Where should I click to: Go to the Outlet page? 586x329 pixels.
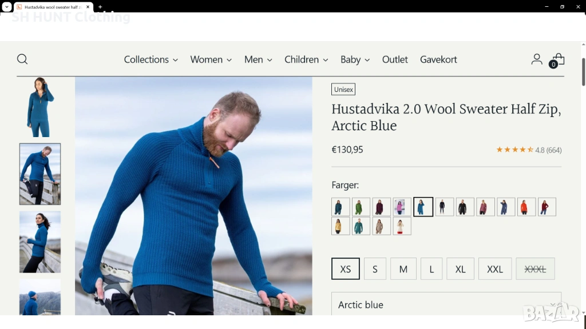point(395,59)
